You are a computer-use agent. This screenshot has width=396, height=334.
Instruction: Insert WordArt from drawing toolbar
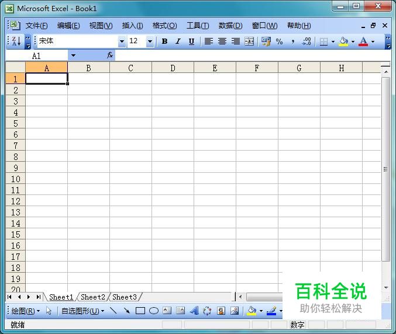pyautogui.click(x=194, y=311)
